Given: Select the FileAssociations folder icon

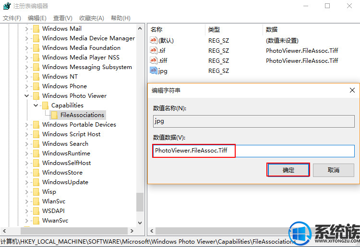Looking at the screenshot, I should [54, 115].
